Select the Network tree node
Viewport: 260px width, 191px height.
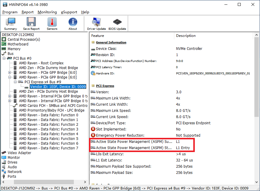[x=15, y=172]
